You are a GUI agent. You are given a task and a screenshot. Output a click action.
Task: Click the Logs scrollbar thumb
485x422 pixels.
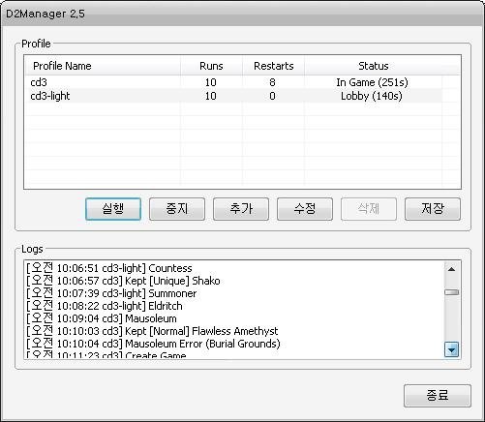(451, 292)
